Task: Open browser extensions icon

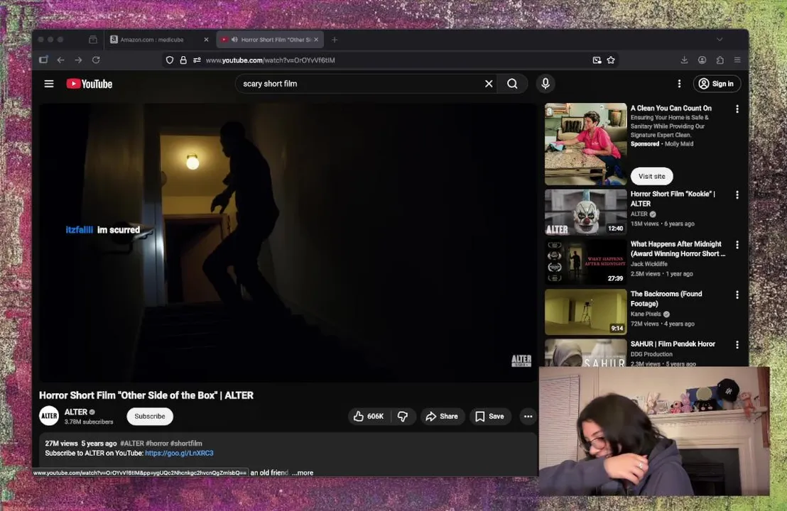Action: (720, 60)
